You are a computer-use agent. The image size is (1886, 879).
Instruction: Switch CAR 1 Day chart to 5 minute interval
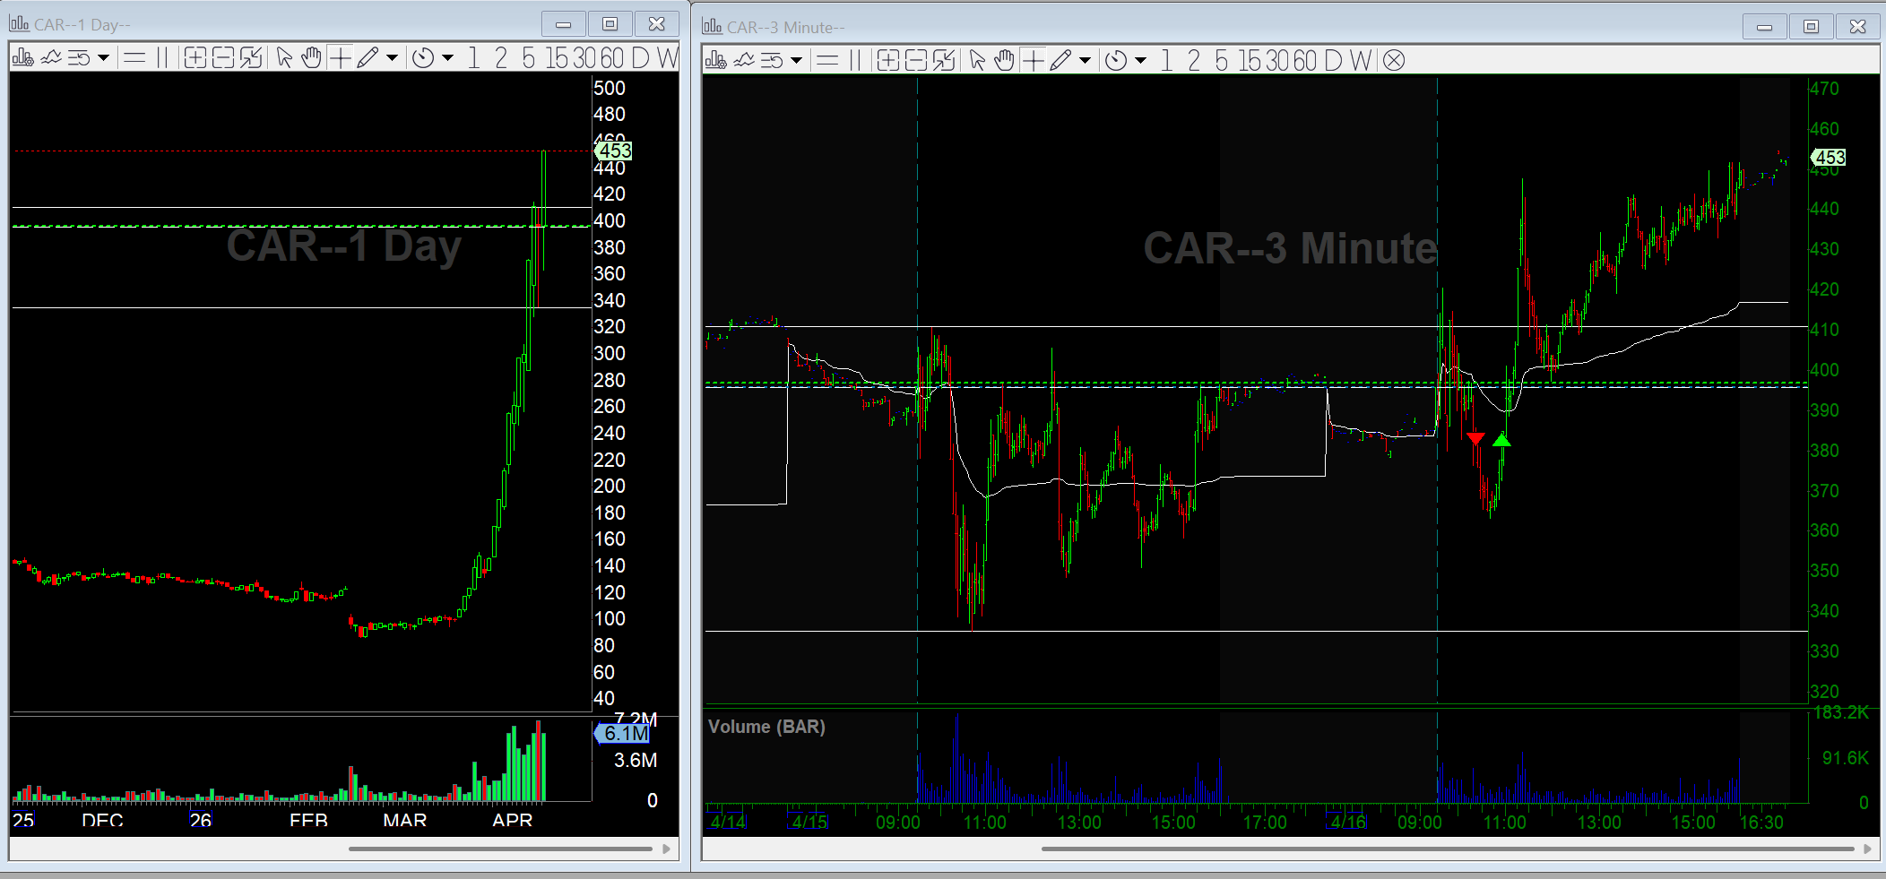pyautogui.click(x=529, y=58)
